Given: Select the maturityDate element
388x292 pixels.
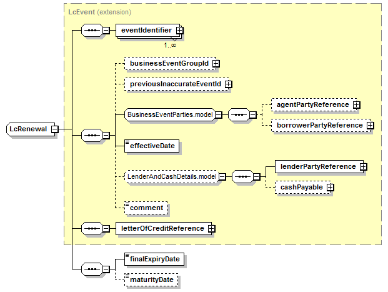Looking at the screenshot, I should click(151, 280).
